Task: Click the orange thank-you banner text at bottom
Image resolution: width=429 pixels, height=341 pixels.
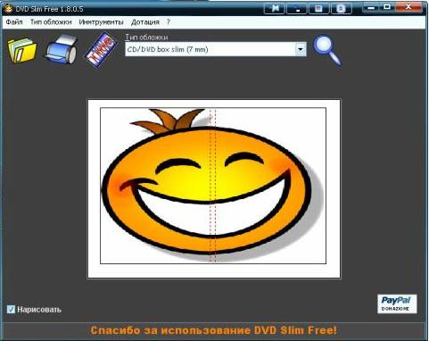Action: click(214, 330)
